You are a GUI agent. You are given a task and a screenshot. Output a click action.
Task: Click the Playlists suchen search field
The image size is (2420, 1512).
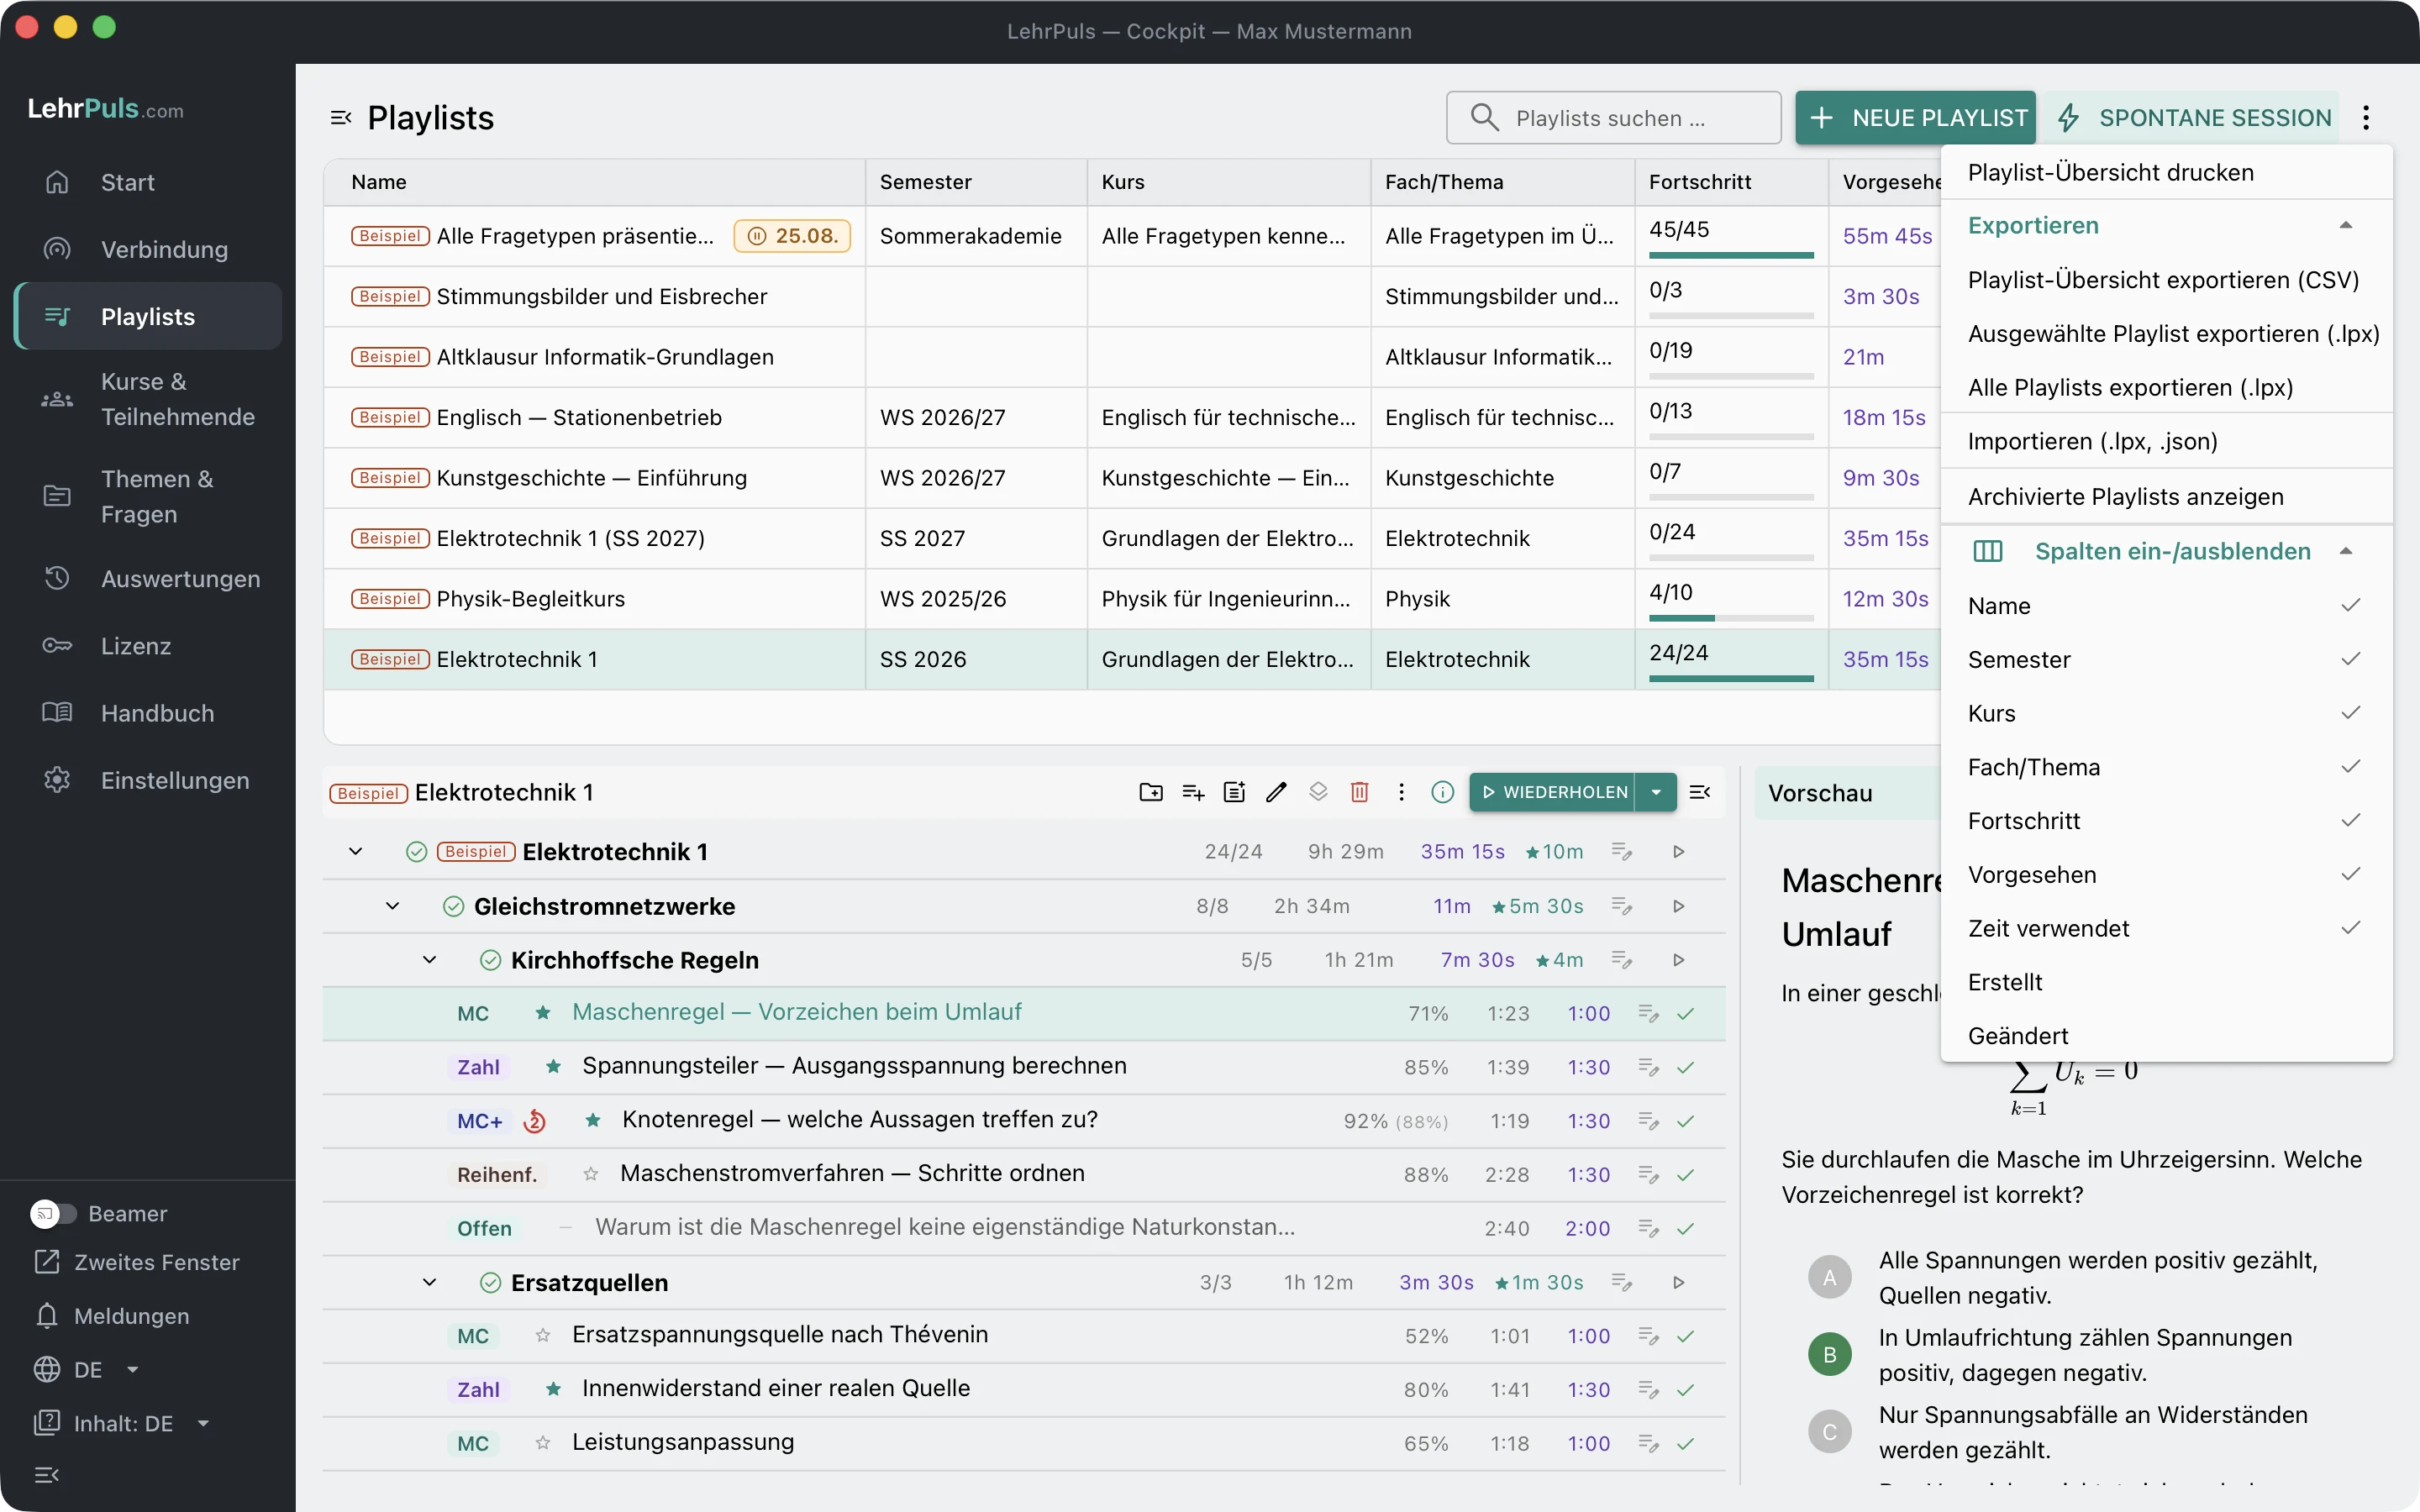coord(1613,118)
